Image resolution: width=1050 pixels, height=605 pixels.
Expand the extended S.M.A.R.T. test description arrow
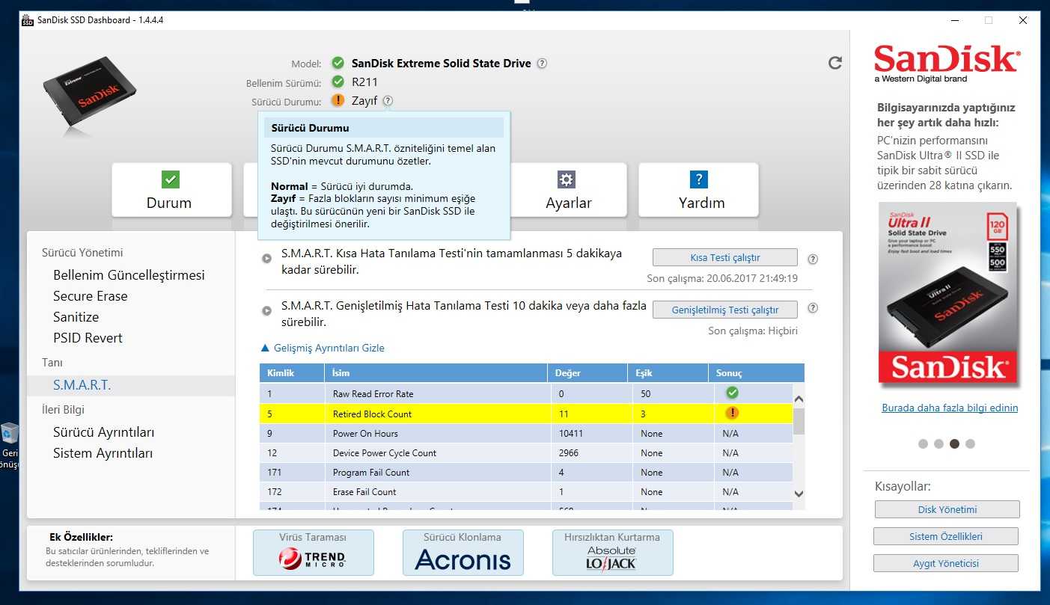[x=266, y=310]
